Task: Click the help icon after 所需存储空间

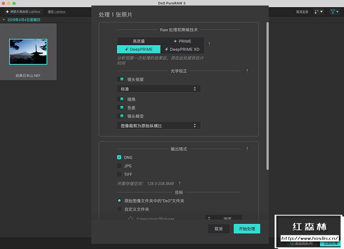Action: 179,184
